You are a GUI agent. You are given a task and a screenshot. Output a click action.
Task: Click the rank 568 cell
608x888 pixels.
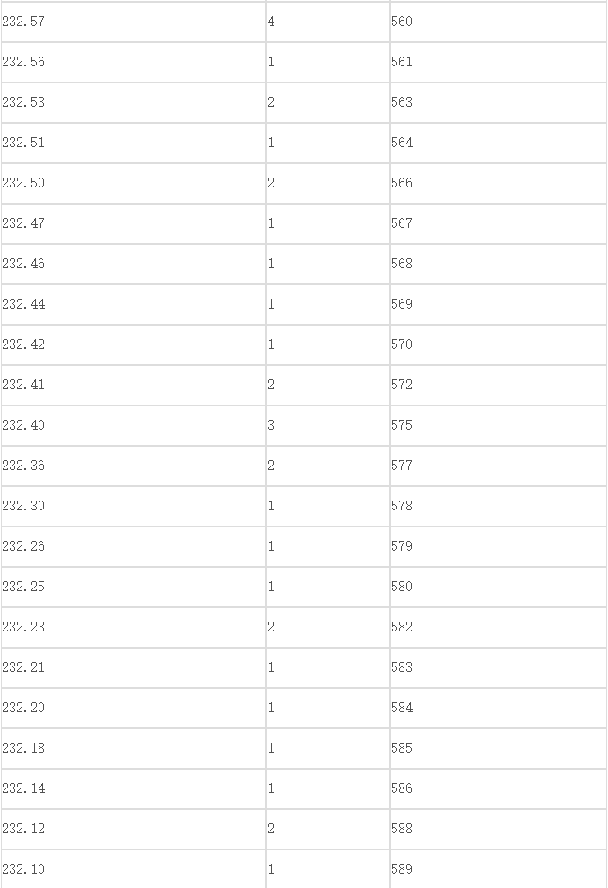[x=499, y=264]
